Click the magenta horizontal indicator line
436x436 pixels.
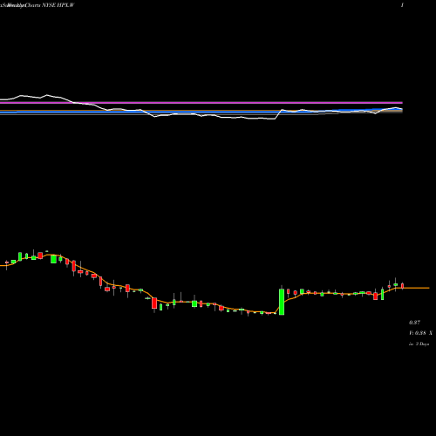click(x=201, y=103)
